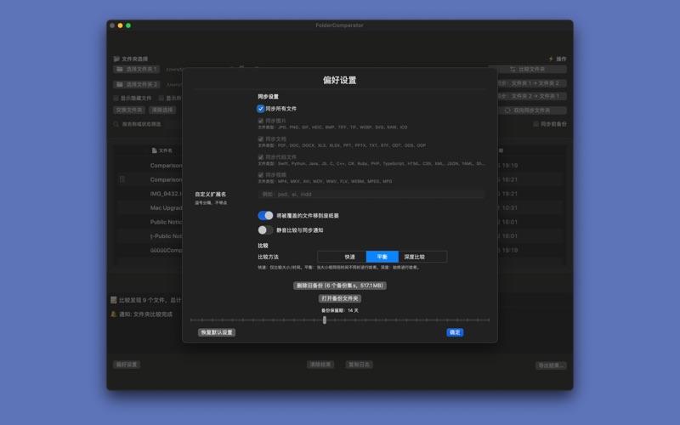Click the lightning icon beside 操作
Image resolution: width=680 pixels, height=425 pixels.
551,59
